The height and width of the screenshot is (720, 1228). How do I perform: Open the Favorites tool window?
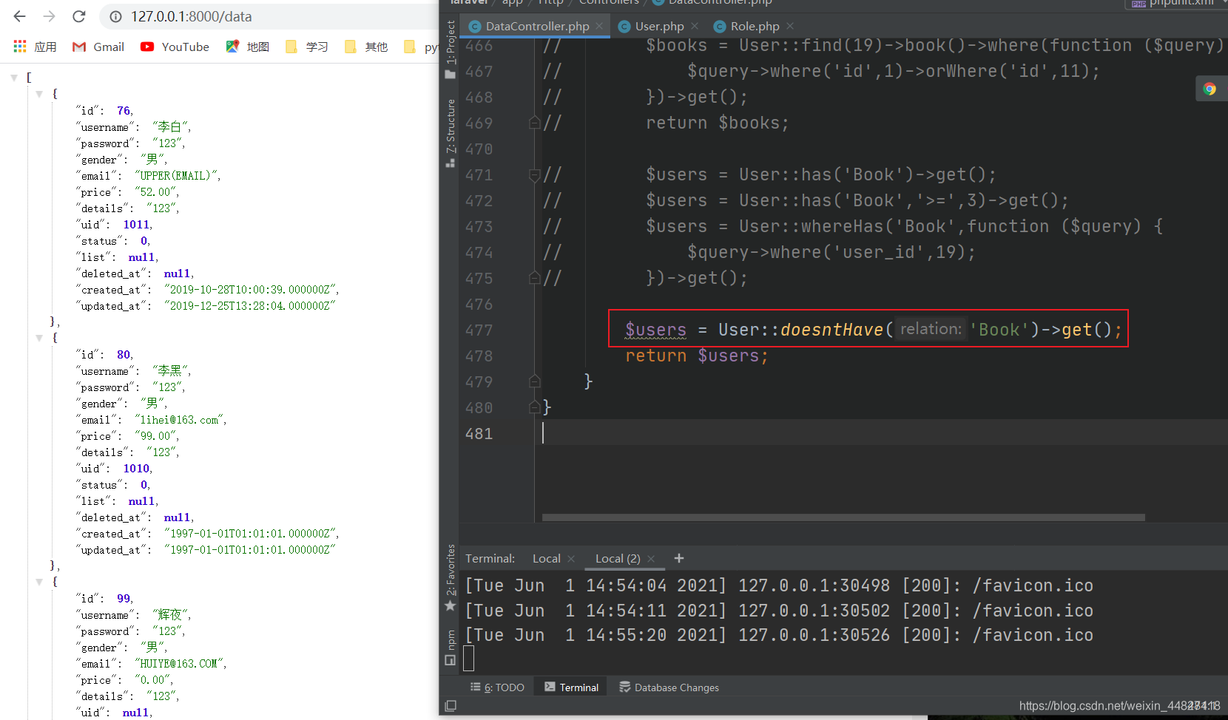tap(450, 578)
